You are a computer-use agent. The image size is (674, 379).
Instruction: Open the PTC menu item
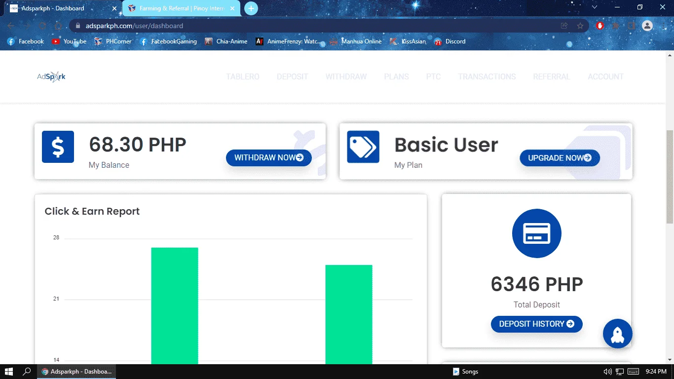tap(434, 76)
